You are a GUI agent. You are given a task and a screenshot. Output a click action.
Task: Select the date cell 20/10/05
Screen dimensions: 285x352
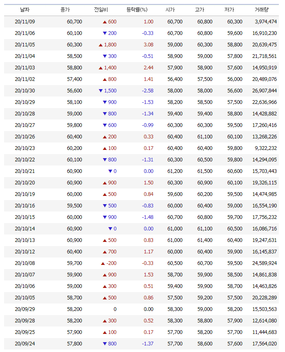[x=25, y=298]
